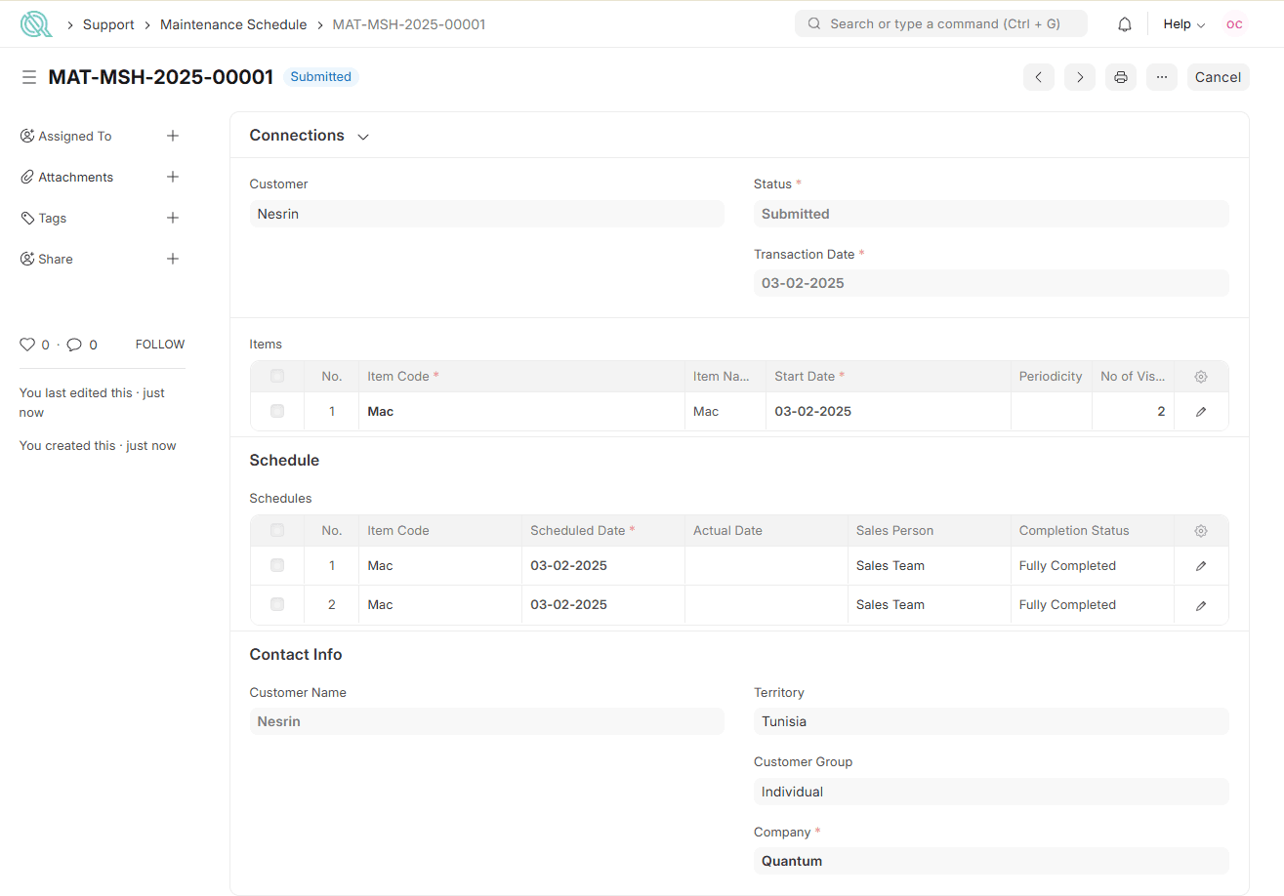Screen dimensions: 1284x896
Task: Add a share user with plus icon
Action: 173,259
